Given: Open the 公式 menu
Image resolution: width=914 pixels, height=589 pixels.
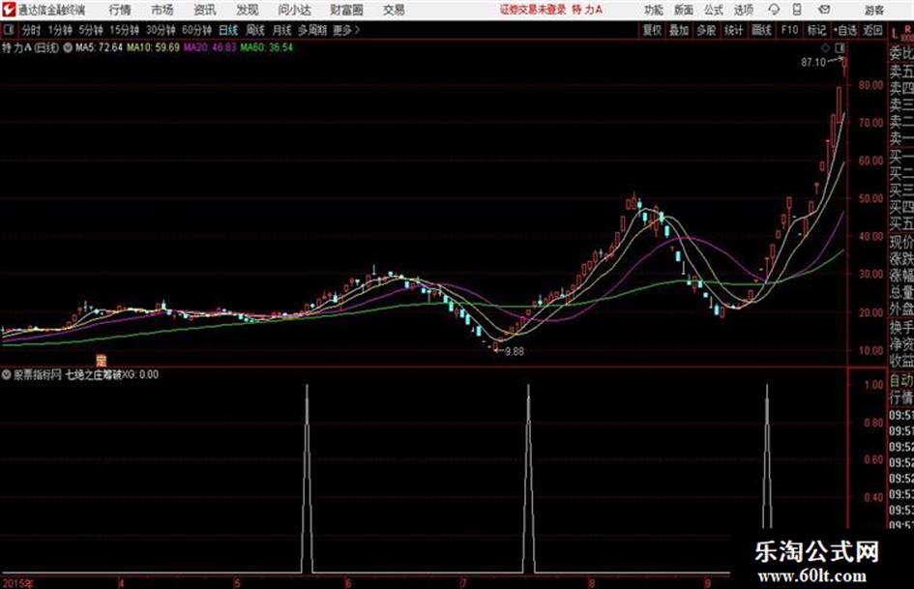Looking at the screenshot, I should [x=714, y=10].
